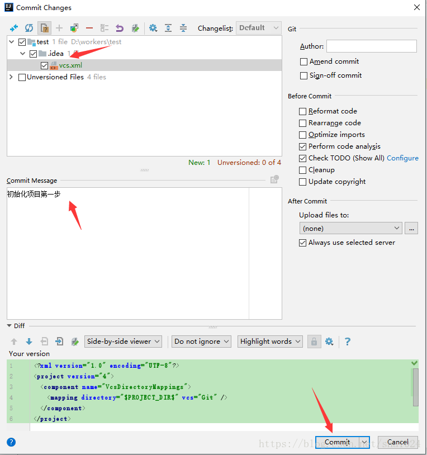Disable the Perform code analysis checkbox
Screen dimensions: 427x455
[x=302, y=146]
